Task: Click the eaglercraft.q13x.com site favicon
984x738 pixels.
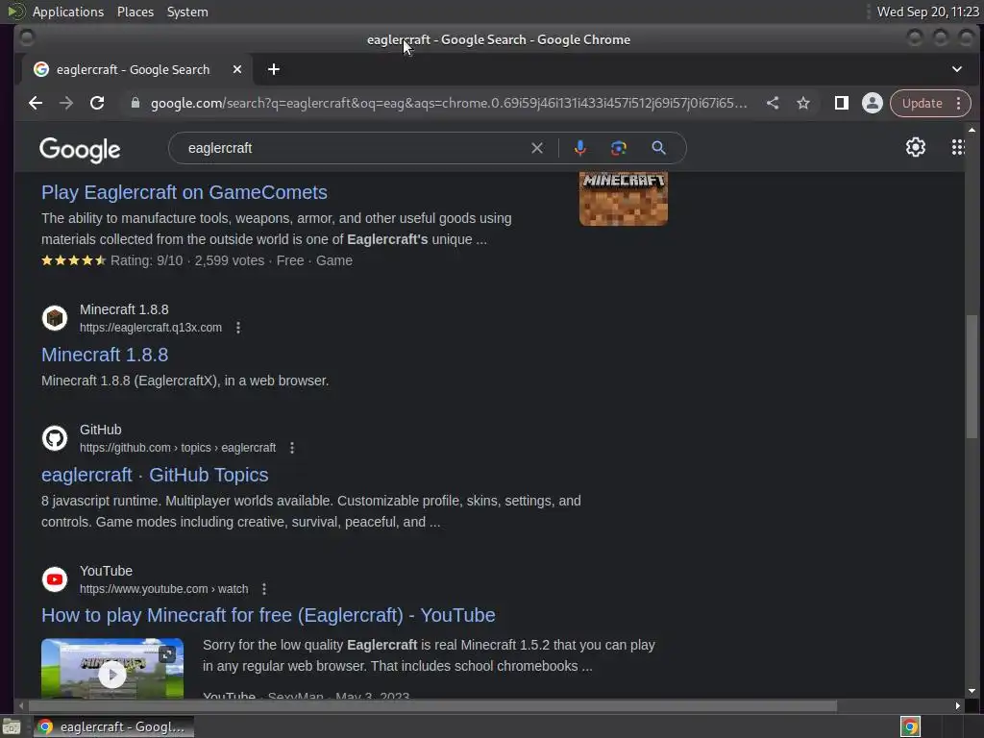Action: click(55, 318)
